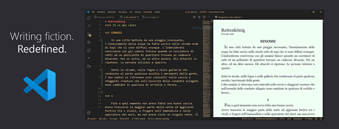Viewport: 339px width, 129px height.
Task: Open the Search view in activity bar
Action: click(x=89, y=26)
